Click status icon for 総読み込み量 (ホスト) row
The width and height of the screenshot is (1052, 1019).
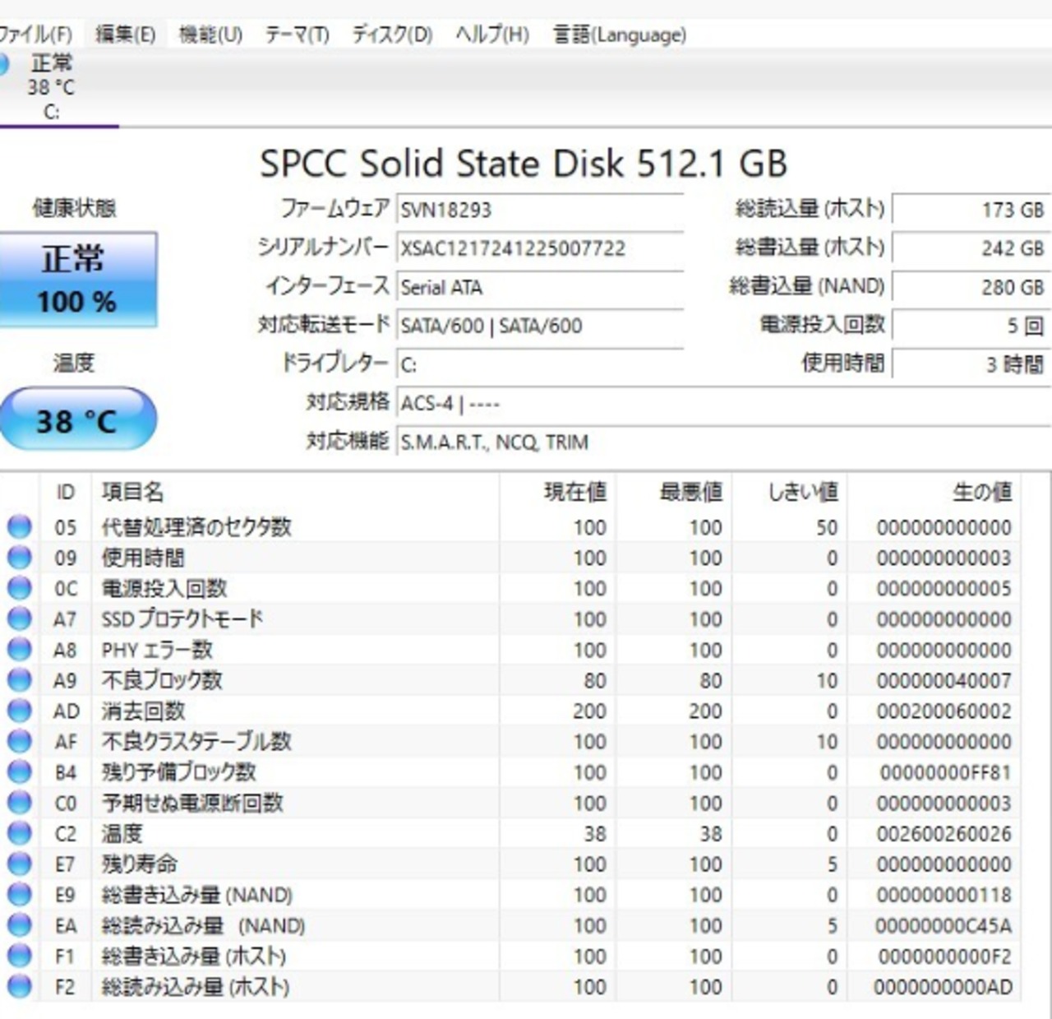tap(19, 986)
